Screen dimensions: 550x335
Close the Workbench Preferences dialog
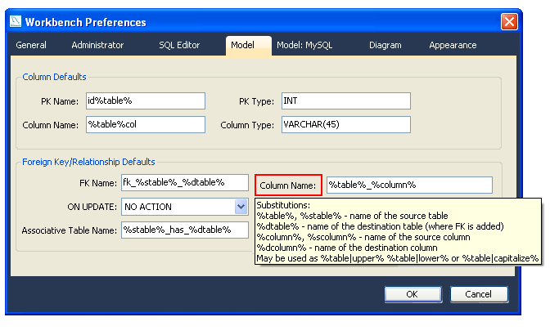pos(508,22)
